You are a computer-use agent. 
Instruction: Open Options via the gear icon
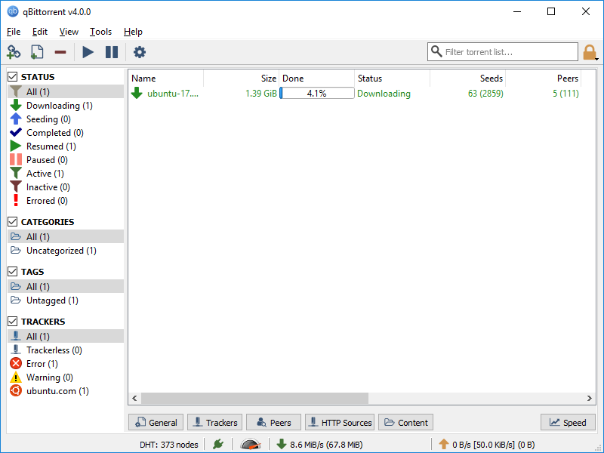coord(140,52)
